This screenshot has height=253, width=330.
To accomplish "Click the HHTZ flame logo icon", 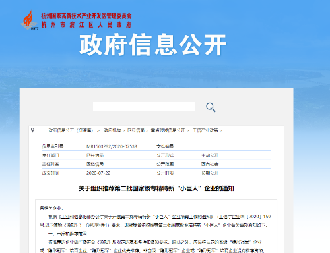I will [30, 20].
